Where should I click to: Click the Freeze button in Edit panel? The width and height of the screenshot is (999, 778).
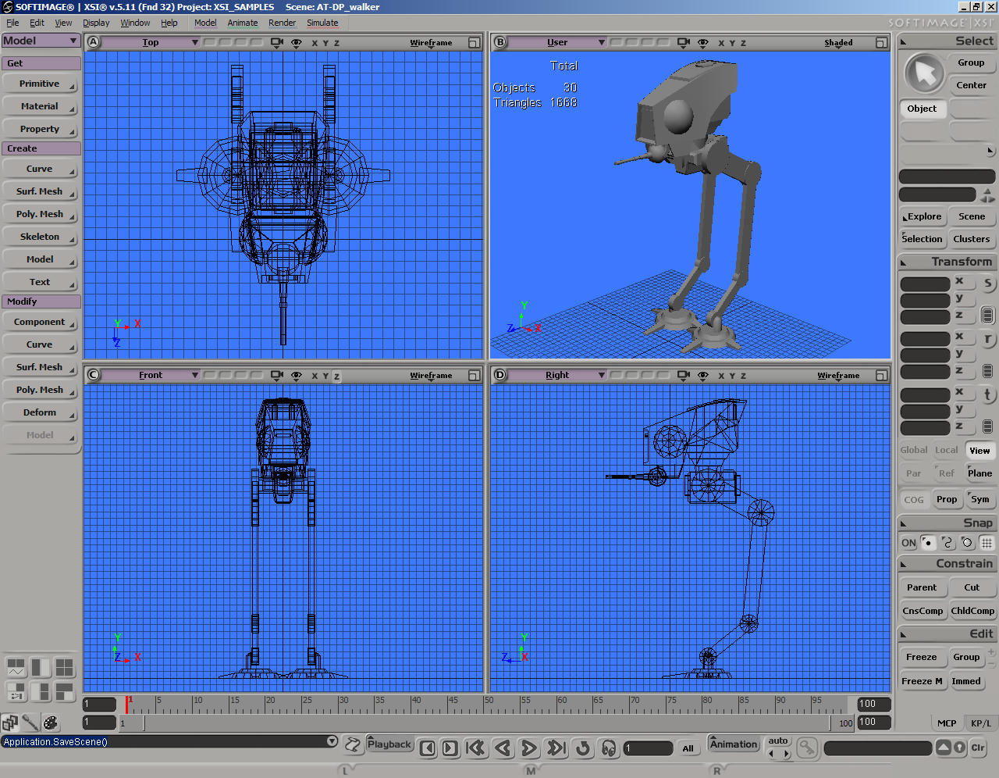coord(922,657)
